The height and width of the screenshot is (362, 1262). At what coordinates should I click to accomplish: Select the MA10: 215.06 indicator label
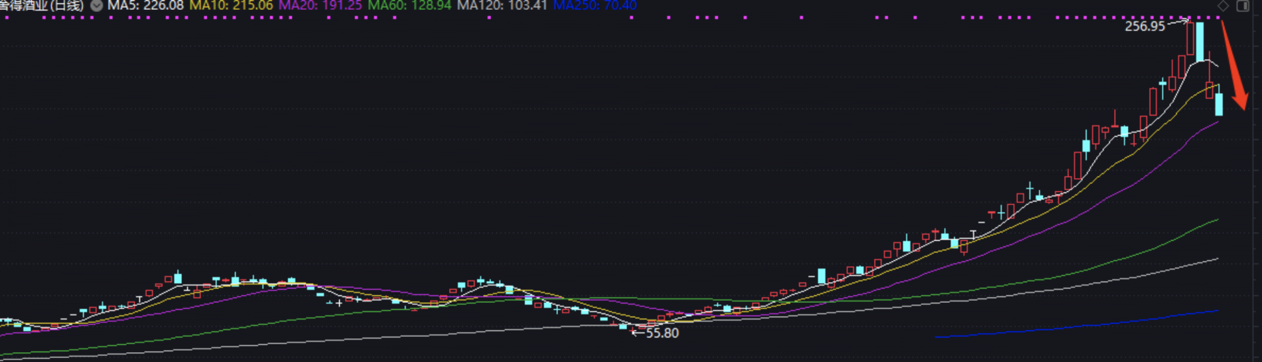click(231, 6)
